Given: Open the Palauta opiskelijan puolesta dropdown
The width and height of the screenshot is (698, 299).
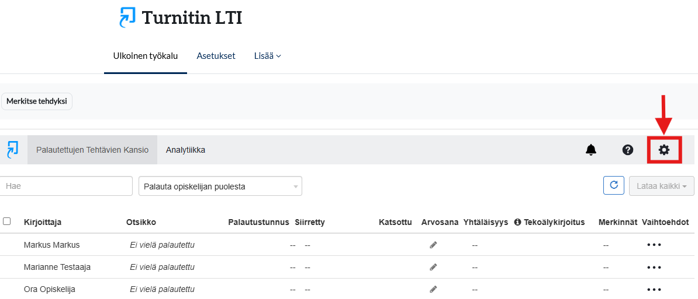Looking at the screenshot, I should click(x=220, y=187).
